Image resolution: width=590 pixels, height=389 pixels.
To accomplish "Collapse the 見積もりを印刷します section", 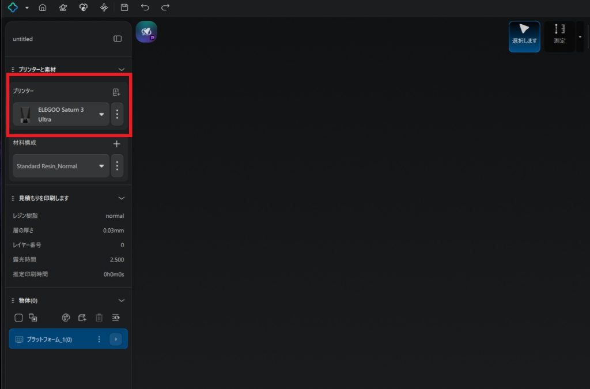I will pos(121,198).
